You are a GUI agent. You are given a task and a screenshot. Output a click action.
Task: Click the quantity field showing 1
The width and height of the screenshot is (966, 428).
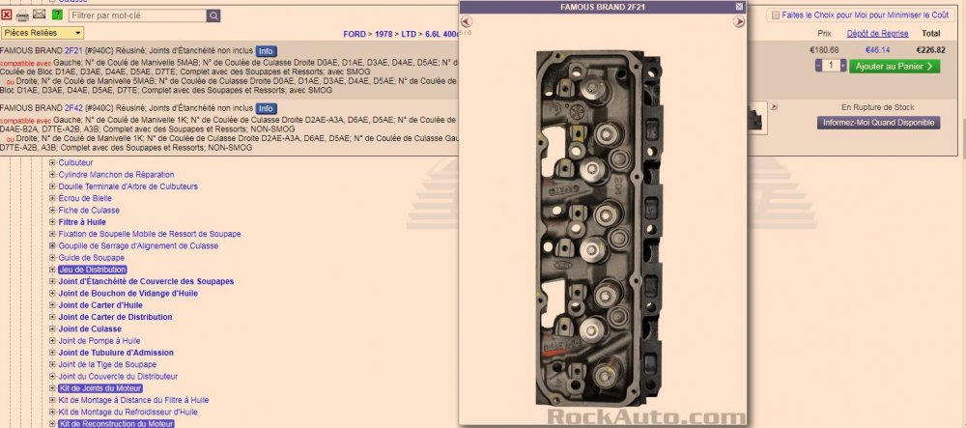(x=831, y=66)
